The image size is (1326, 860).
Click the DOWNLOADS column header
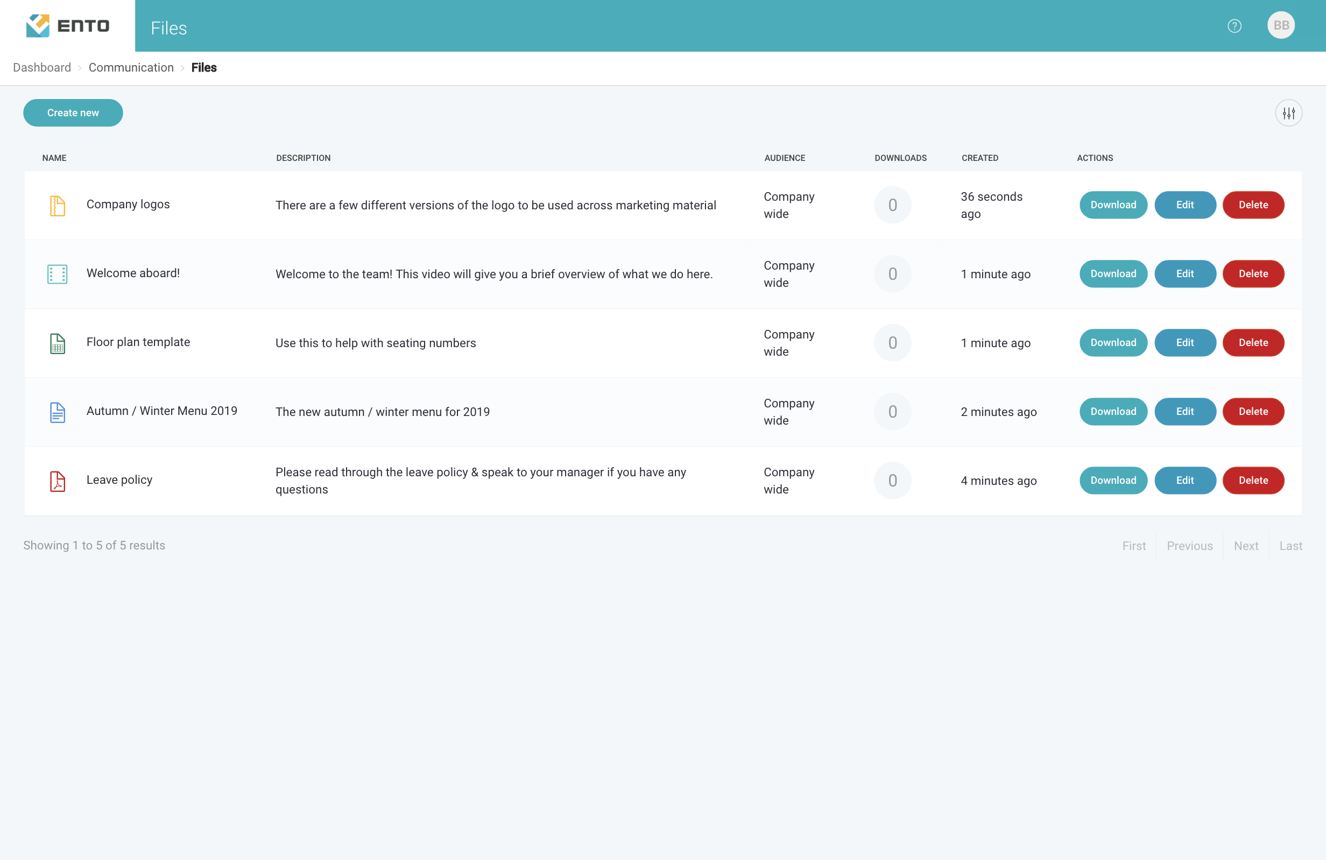pyautogui.click(x=900, y=158)
